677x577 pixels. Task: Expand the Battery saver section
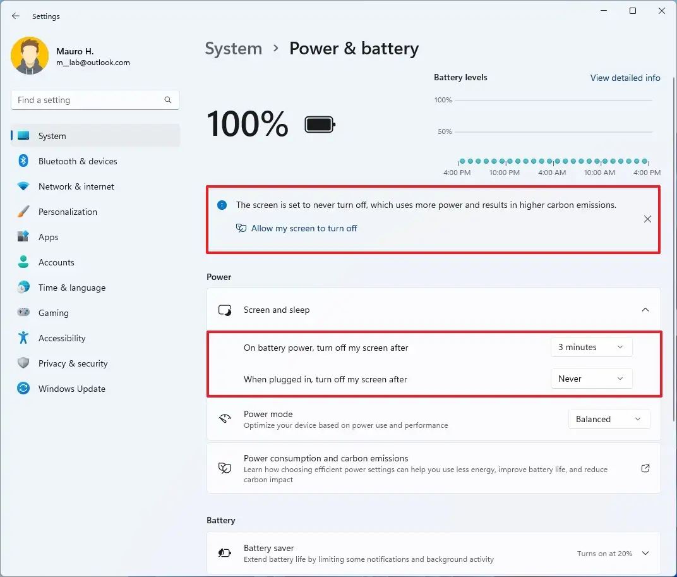(x=645, y=553)
